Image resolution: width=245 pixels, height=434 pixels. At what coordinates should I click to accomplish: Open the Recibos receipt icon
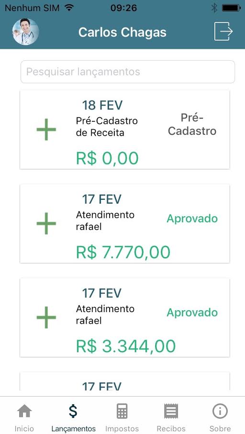pos(171,411)
